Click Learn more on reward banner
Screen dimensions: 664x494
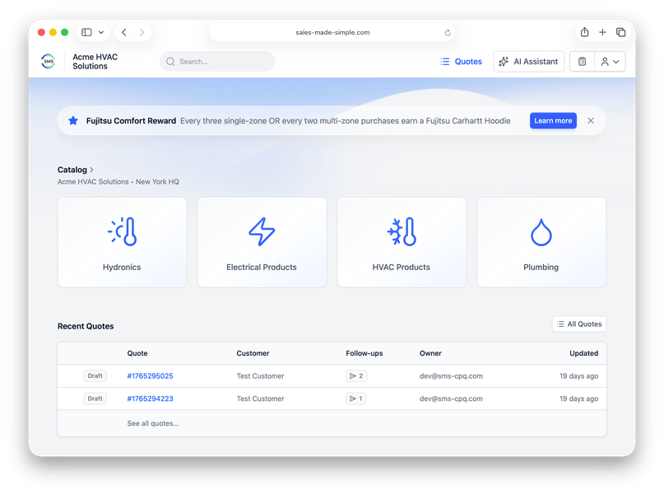(553, 121)
